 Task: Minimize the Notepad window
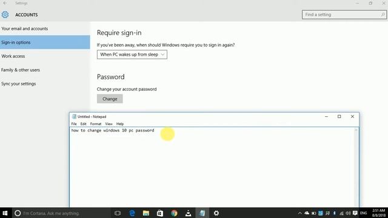pos(326,116)
